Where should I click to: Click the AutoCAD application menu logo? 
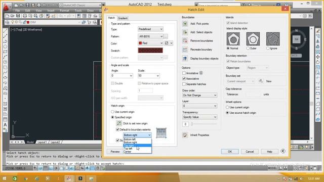coord(6,7)
